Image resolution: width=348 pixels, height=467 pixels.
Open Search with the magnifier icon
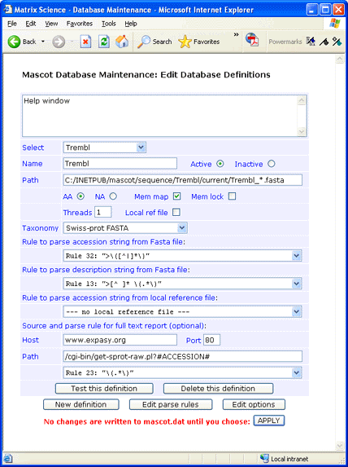[154, 42]
